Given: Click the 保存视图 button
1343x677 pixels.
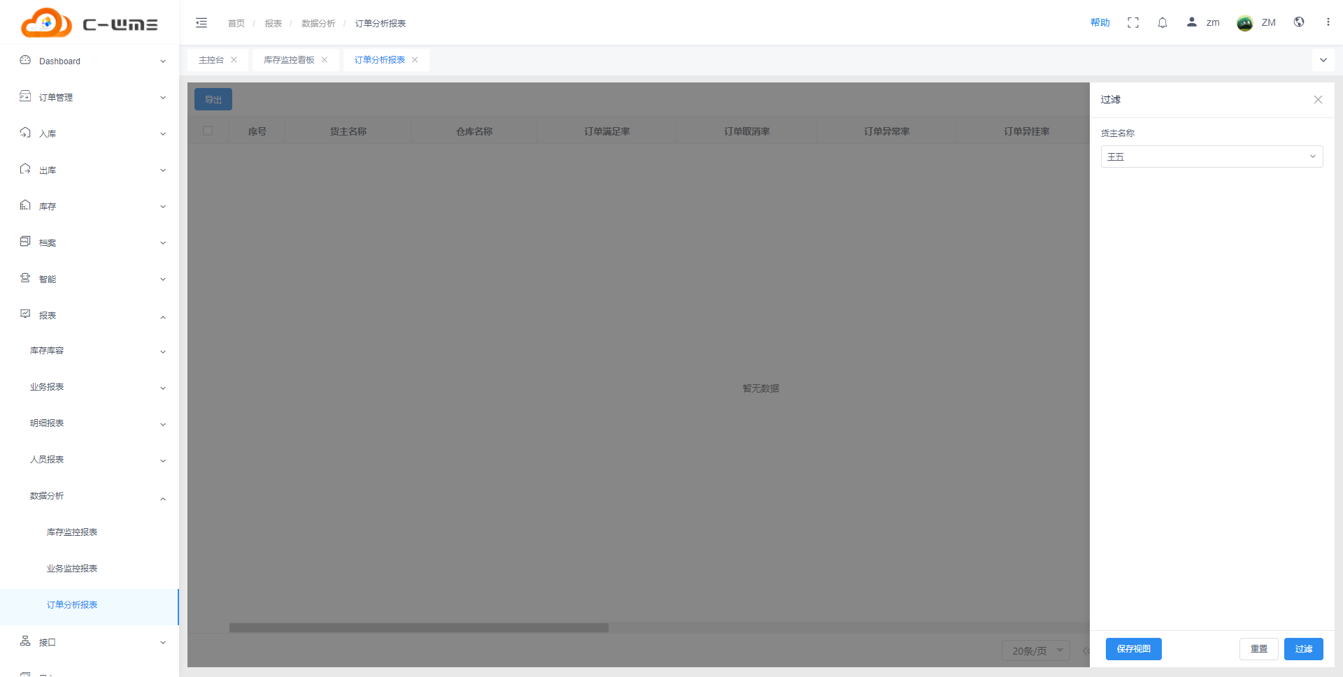Looking at the screenshot, I should coord(1134,649).
